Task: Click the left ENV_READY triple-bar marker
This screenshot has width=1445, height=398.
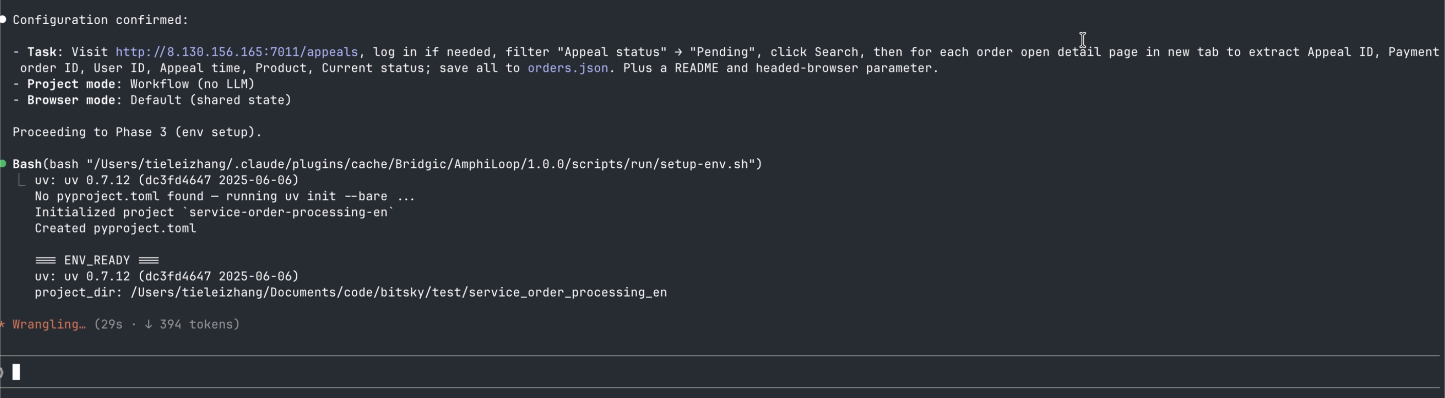Action: (46, 261)
